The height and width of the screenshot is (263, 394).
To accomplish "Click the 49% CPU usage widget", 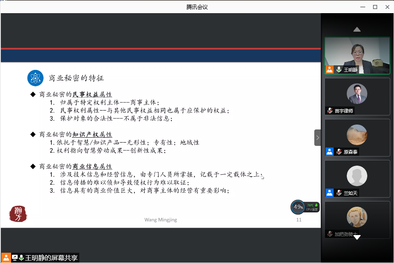I will coord(298,207).
